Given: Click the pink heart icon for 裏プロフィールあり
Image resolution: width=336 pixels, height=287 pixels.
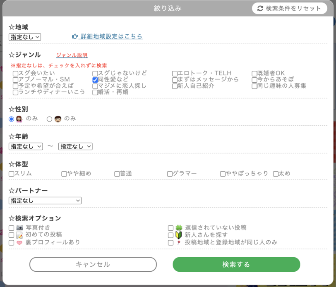Looking at the screenshot, I should click(19, 243).
